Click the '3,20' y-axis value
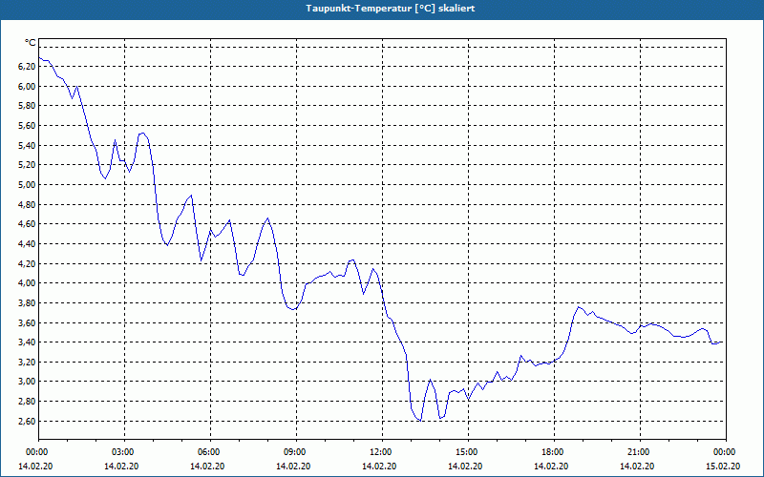Screen dimensions: 764x477 (28, 362)
